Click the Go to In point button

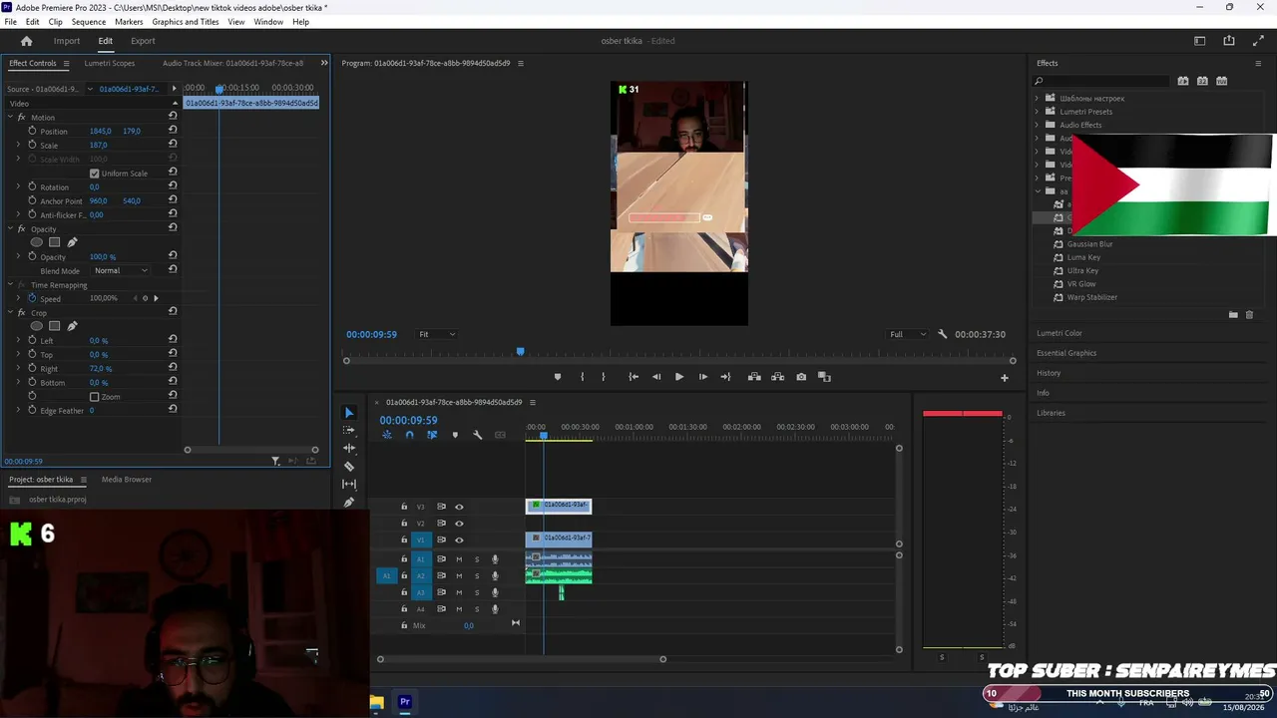click(x=634, y=377)
